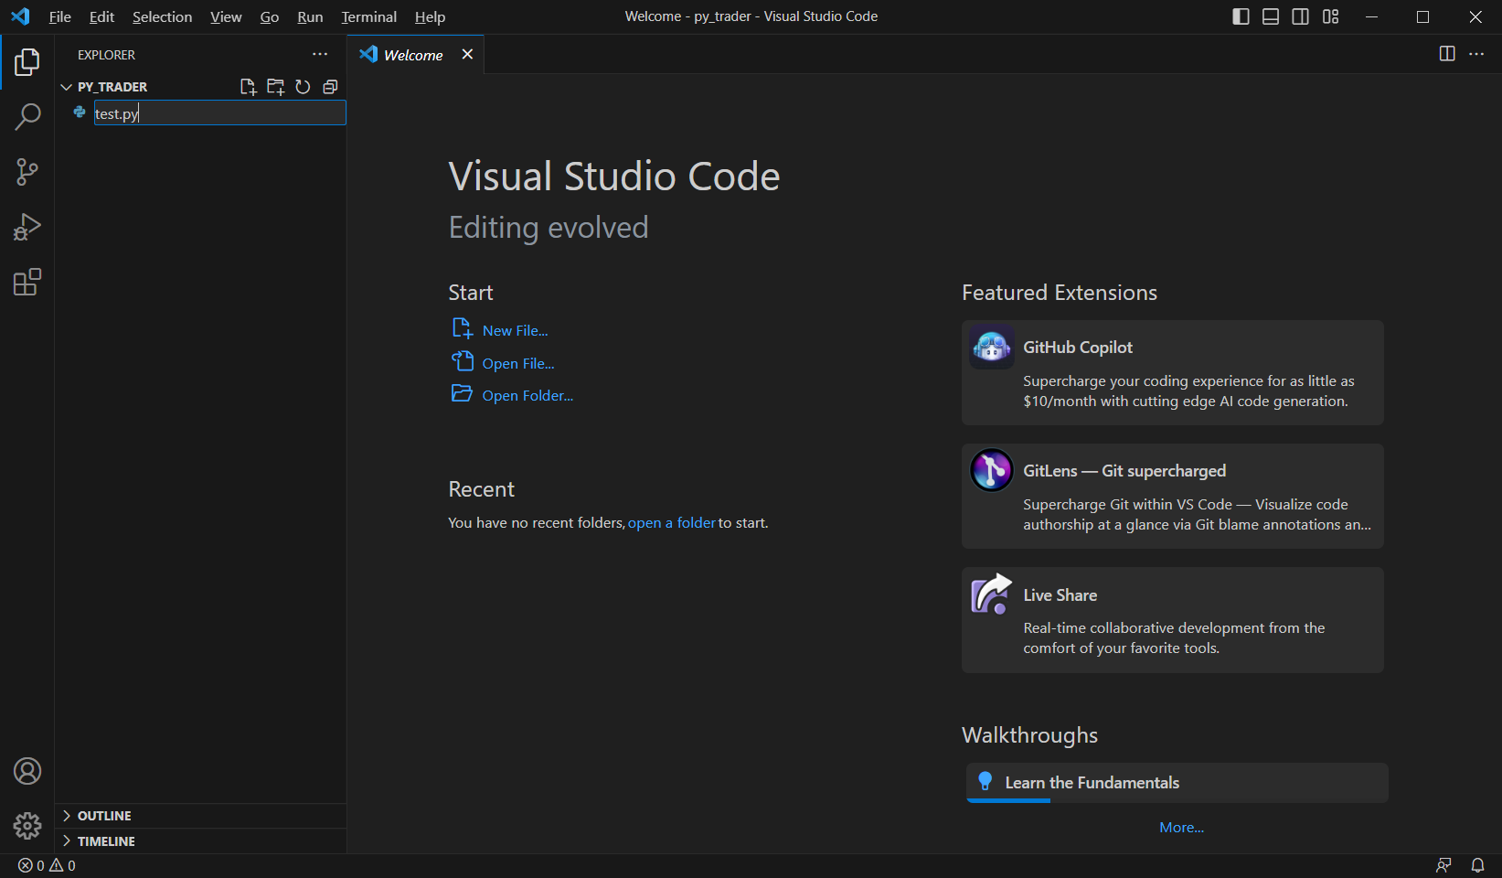The height and width of the screenshot is (878, 1502).
Task: Click the VS Code logo in title bar
Action: 20,16
